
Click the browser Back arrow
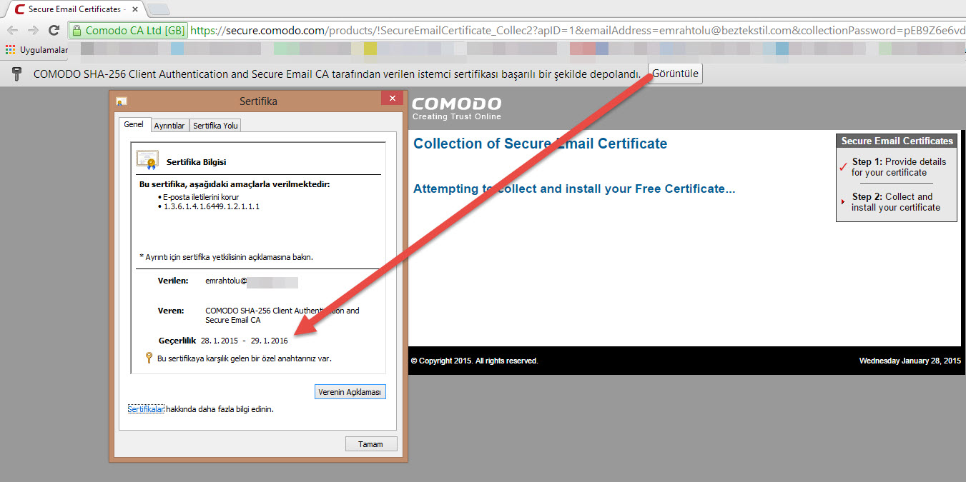(x=12, y=31)
